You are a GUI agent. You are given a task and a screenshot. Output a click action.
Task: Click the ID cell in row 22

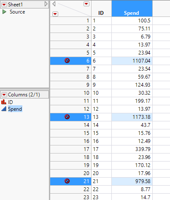click(x=101, y=189)
